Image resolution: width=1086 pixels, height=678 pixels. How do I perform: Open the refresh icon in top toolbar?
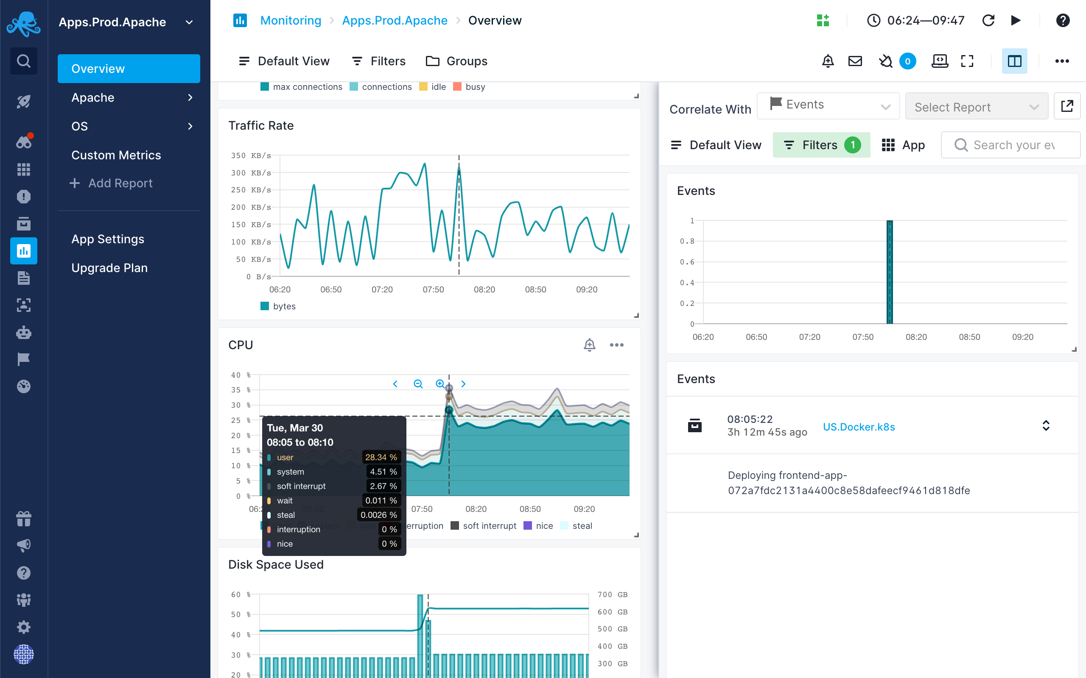coord(988,21)
